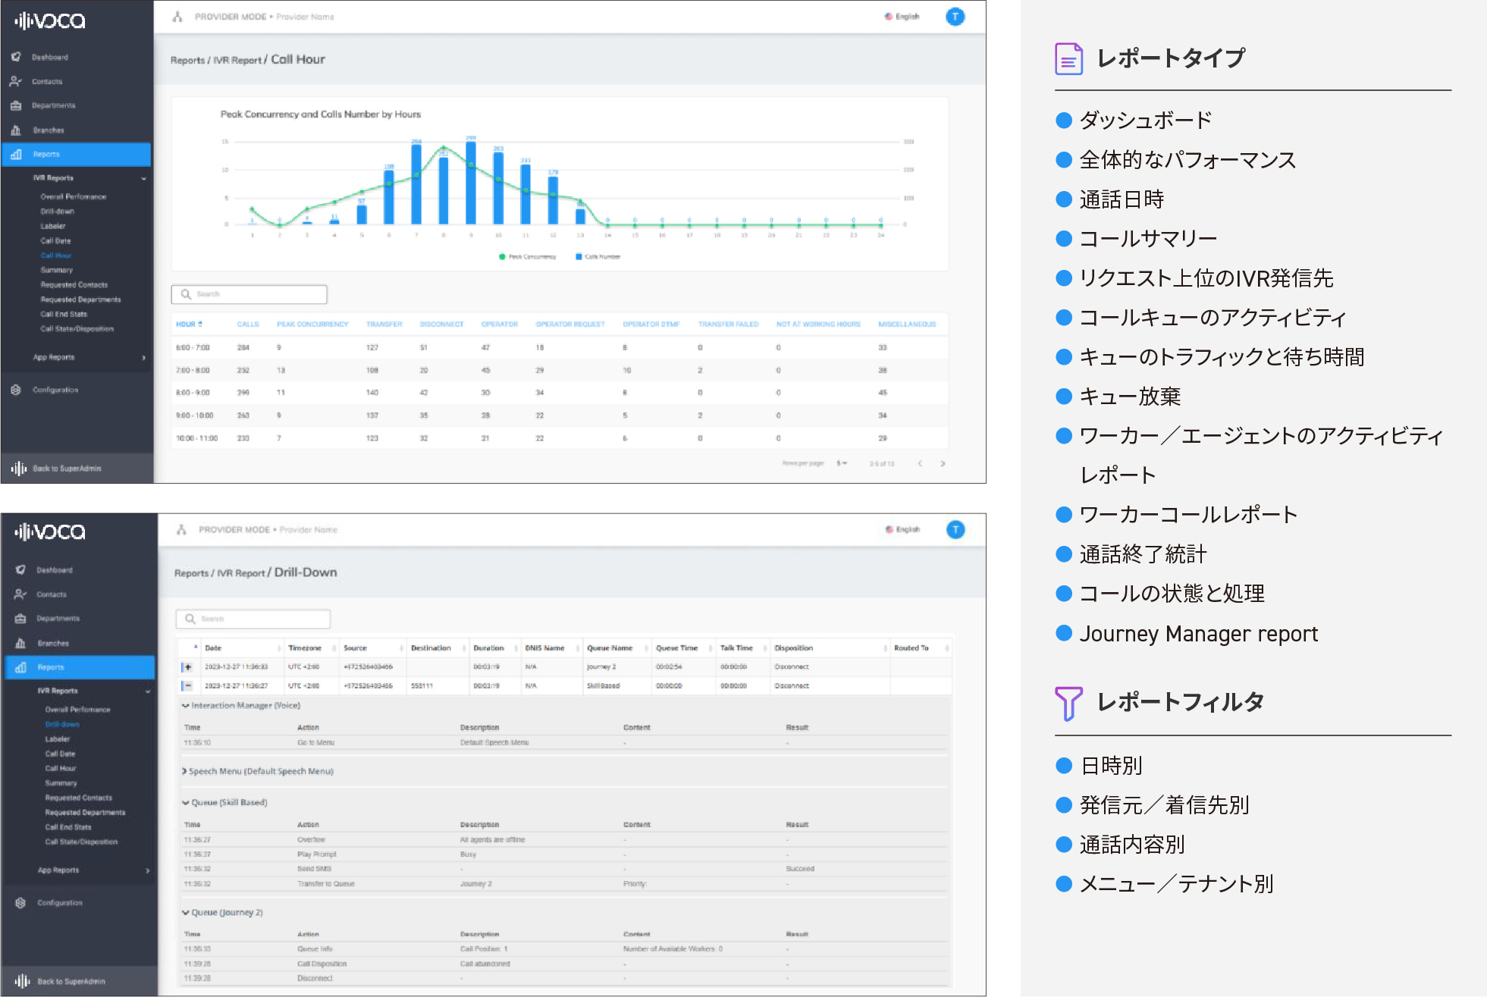
Task: Click the provider mode icon on Call Hour page
Action: pos(177,17)
